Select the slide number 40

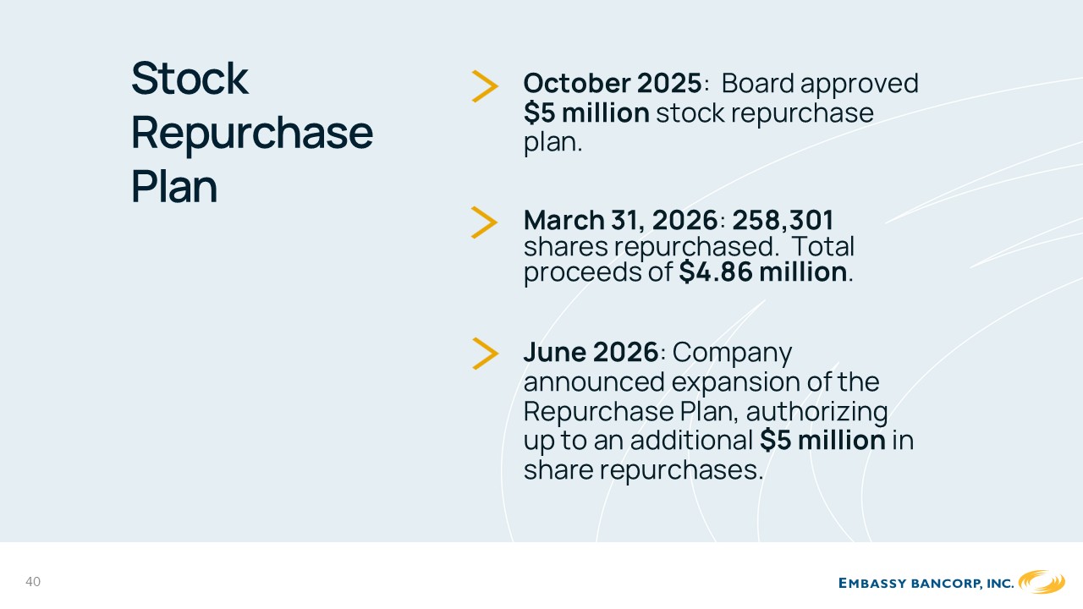33,582
